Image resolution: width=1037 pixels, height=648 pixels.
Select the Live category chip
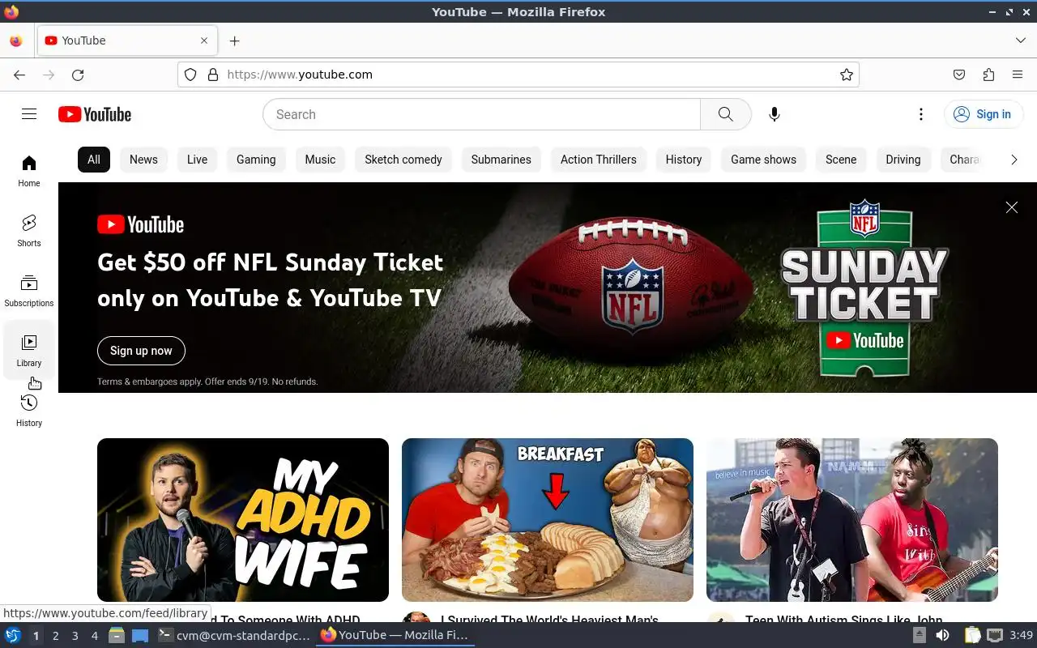click(197, 160)
